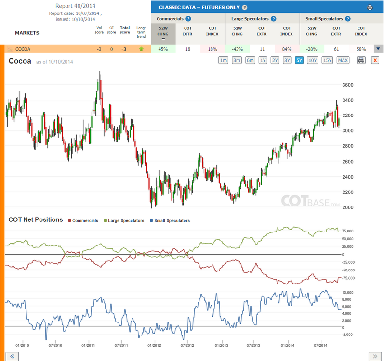Click Large Speculators green legend swatch
Screen dimensions: 384x361
pyautogui.click(x=106, y=221)
